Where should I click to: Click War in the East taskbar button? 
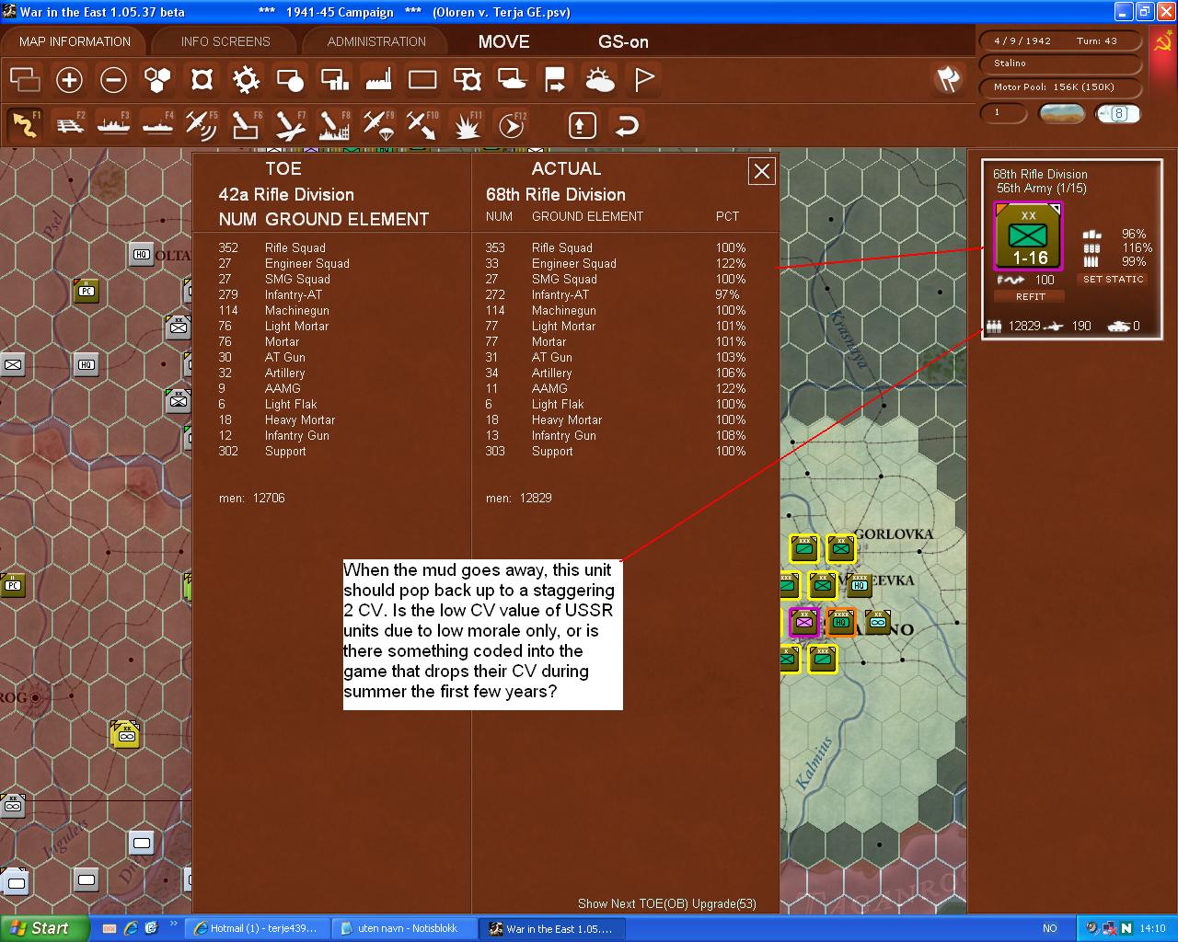[553, 928]
